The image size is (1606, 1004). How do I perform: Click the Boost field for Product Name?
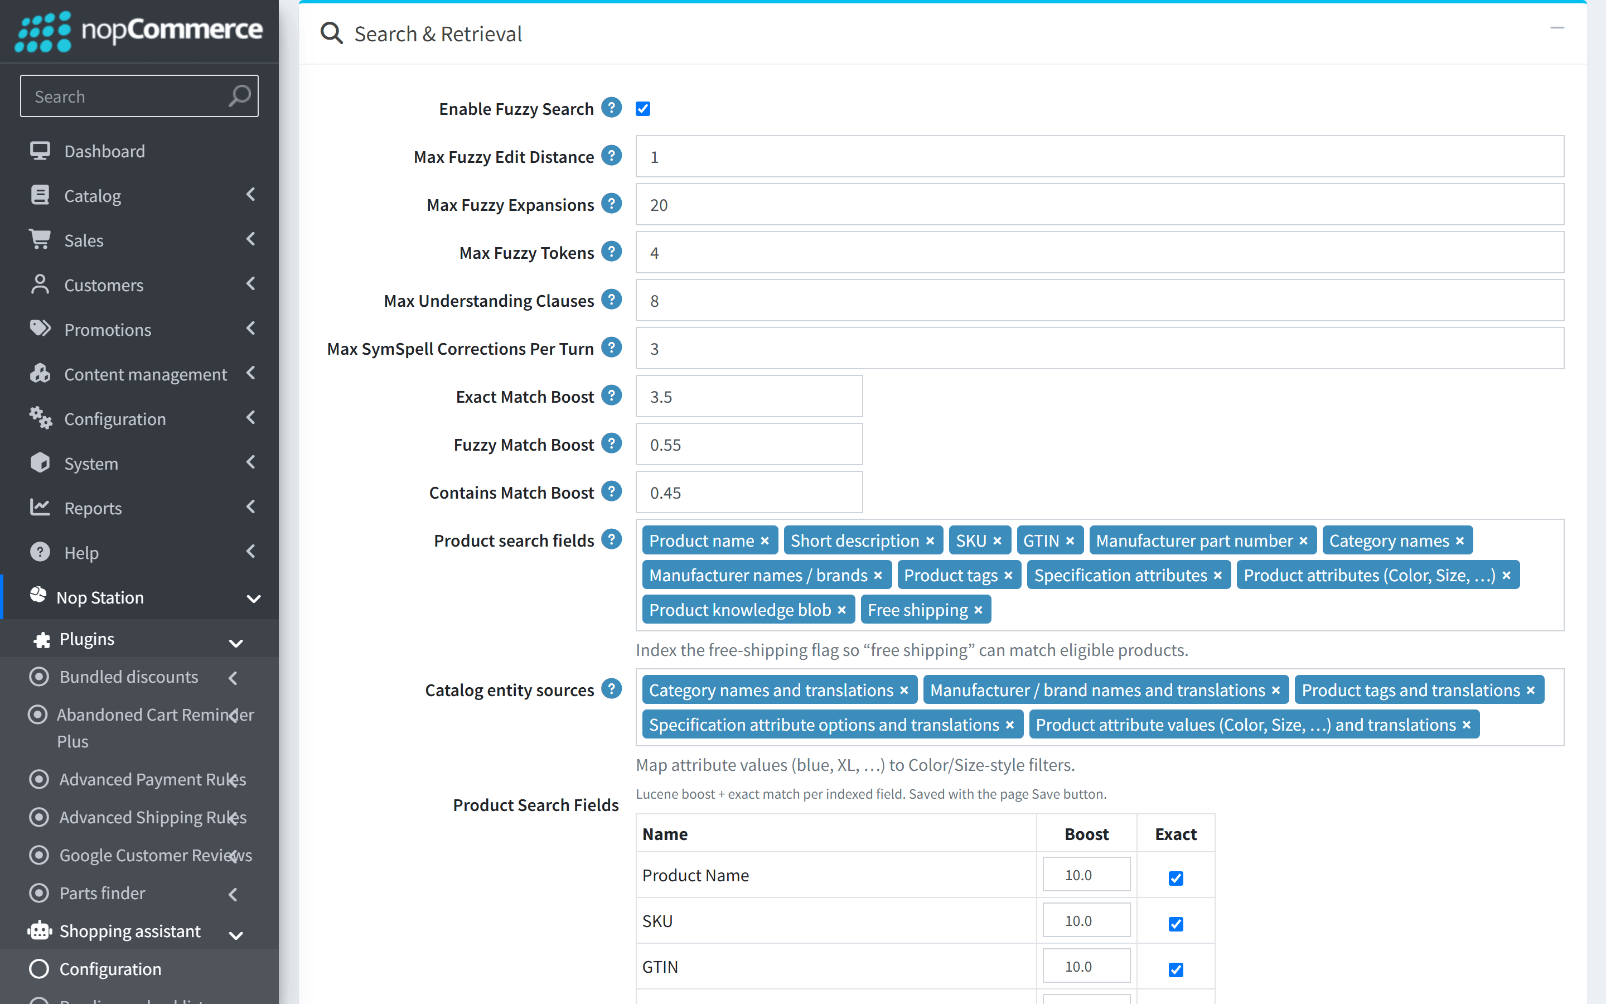click(1086, 875)
